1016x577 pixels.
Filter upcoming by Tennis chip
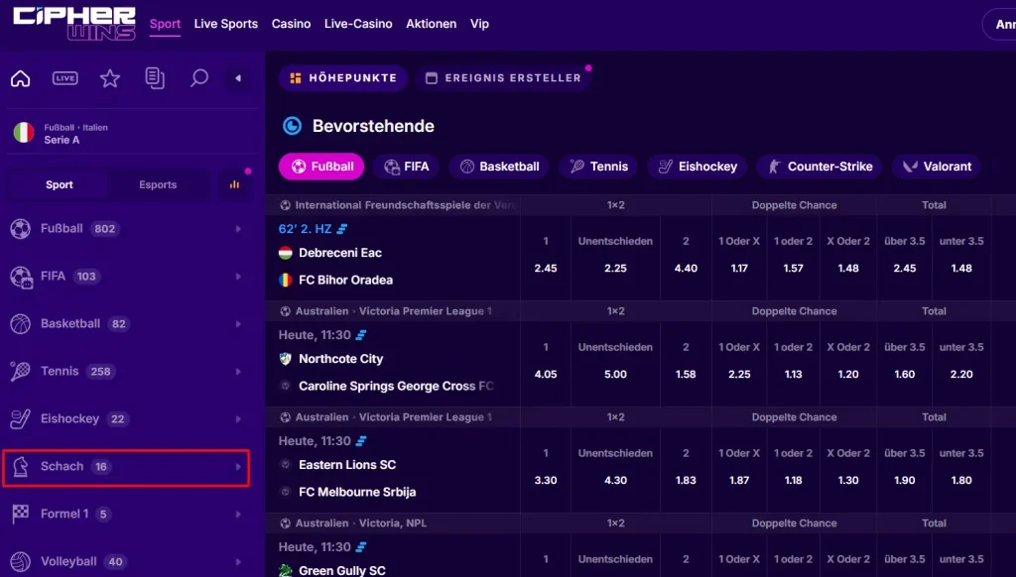598,167
